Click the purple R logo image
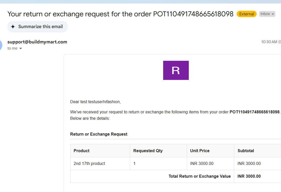The image size is (281, 192). (176, 70)
